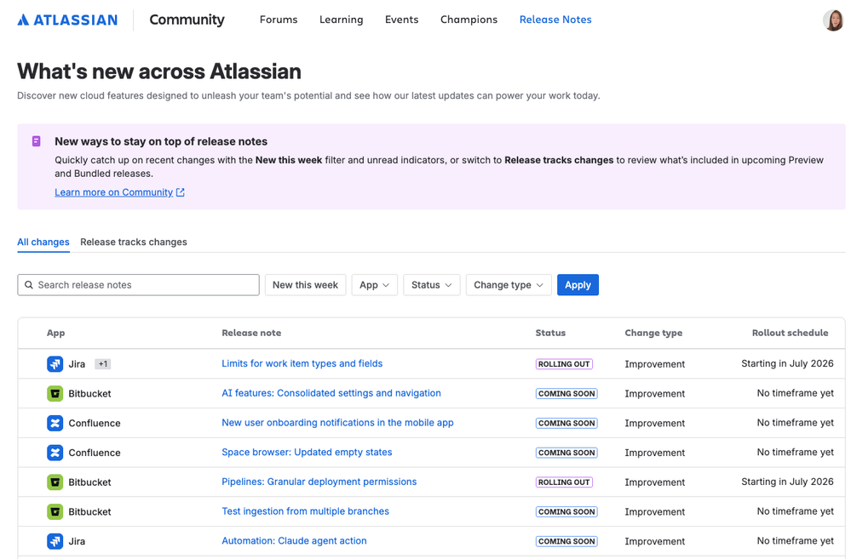Open New user onboarding notifications in mobile app
Screen dimensions: 851x559
click(337, 422)
